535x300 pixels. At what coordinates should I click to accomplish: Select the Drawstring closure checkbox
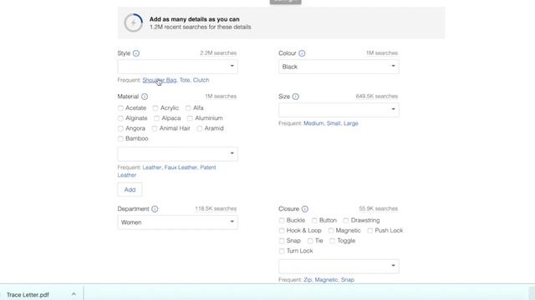346,220
